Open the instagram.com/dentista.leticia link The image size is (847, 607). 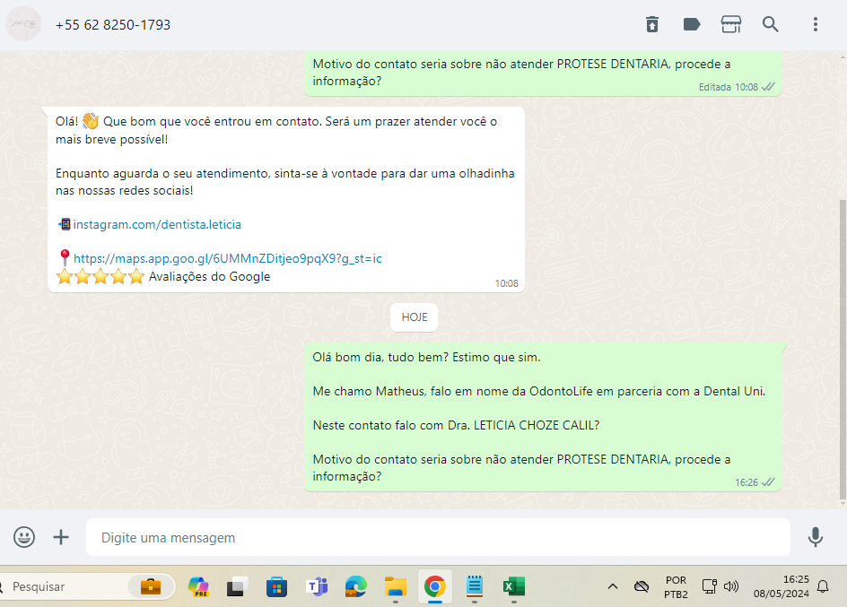[157, 224]
